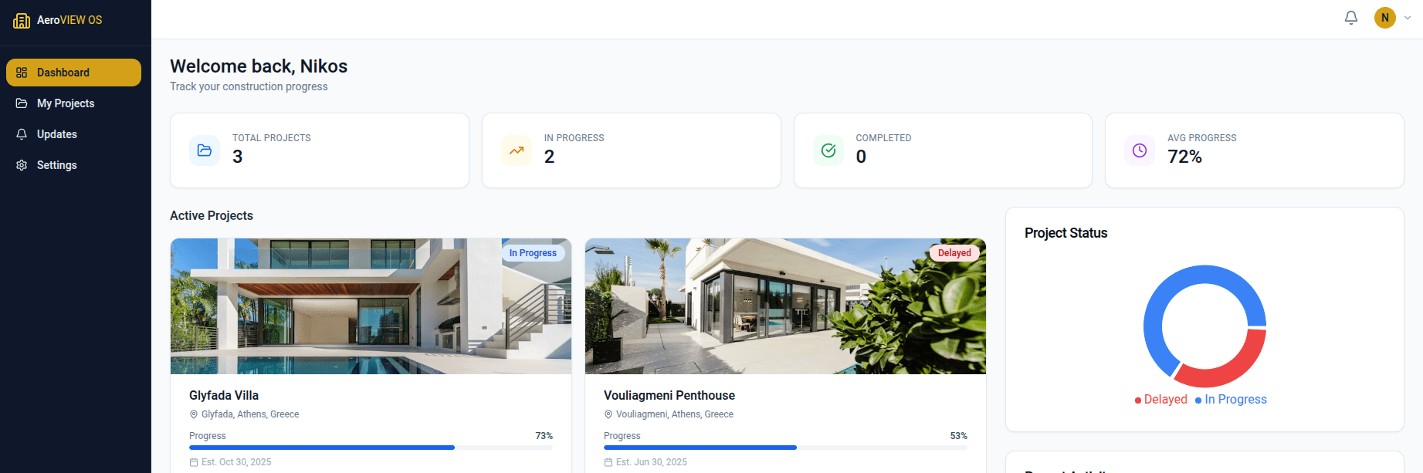Click the Vouliagmeni location pin icon
The height and width of the screenshot is (473, 1423).
[608, 414]
